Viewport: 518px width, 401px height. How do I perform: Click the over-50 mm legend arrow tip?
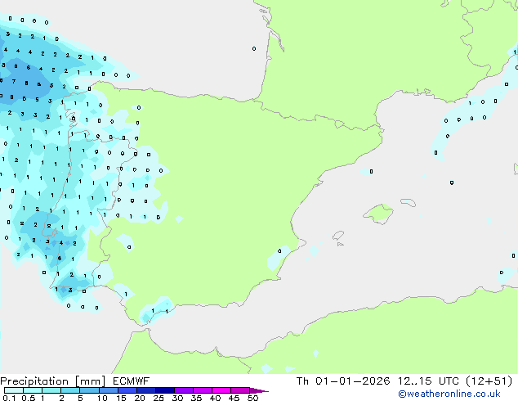tap(259, 390)
